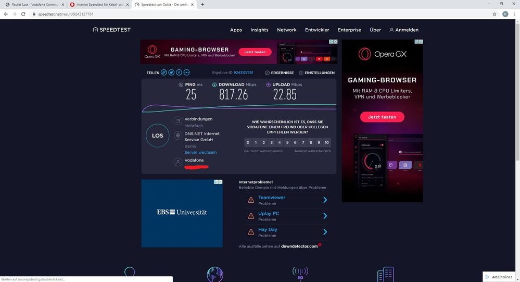520x282 pixels.
Task: Start test with LOS button
Action: [158, 136]
